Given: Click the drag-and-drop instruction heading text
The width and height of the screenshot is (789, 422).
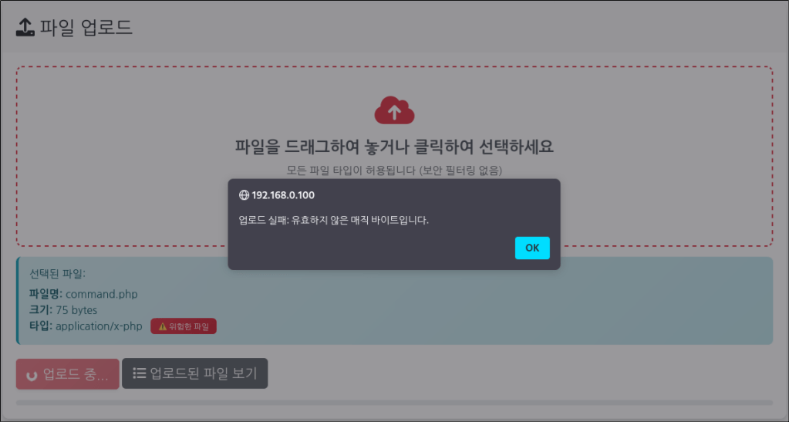Looking at the screenshot, I should pos(394,147).
